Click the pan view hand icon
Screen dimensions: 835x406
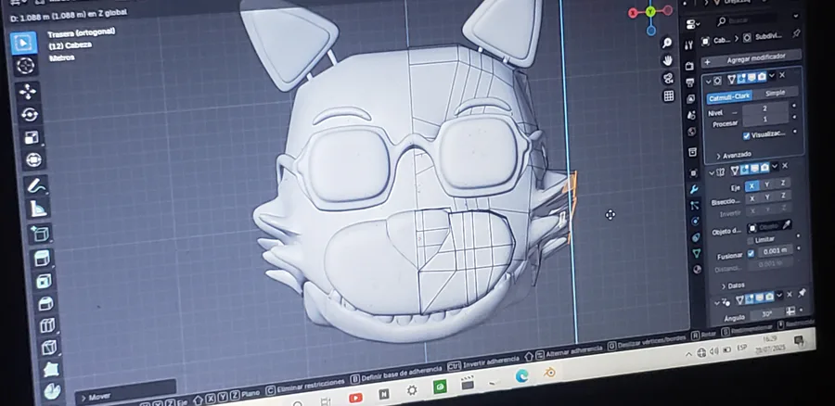pos(668,60)
